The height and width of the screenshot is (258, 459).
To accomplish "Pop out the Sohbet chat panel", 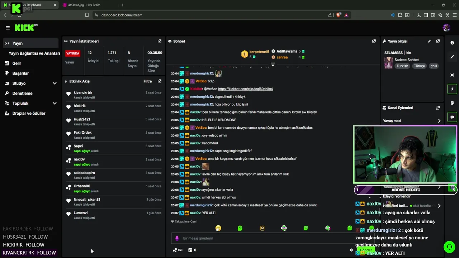I will pyautogui.click(x=374, y=41).
